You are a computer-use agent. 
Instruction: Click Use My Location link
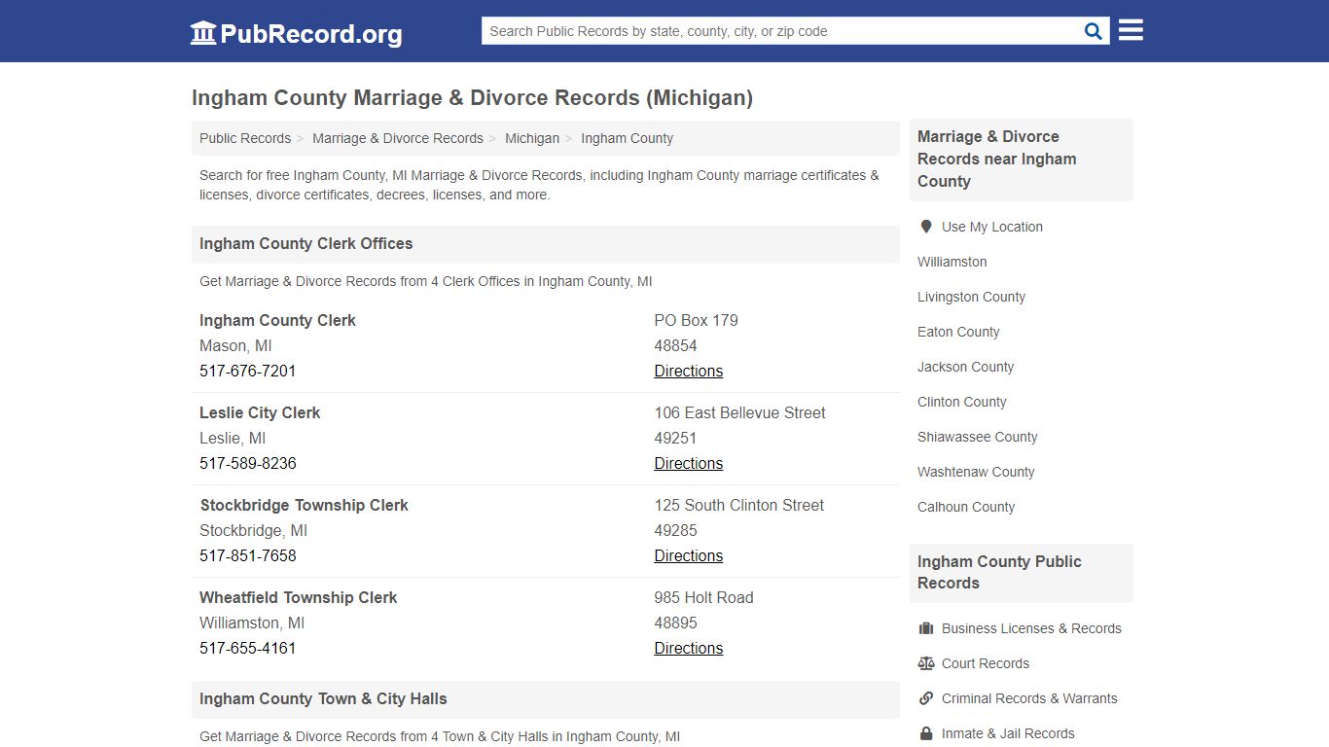click(991, 227)
